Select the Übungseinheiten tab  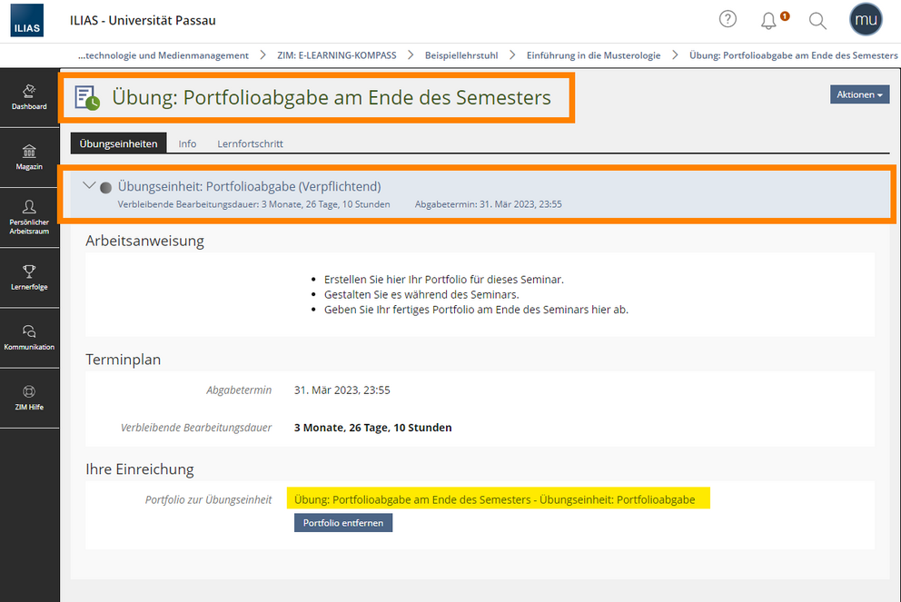point(118,143)
